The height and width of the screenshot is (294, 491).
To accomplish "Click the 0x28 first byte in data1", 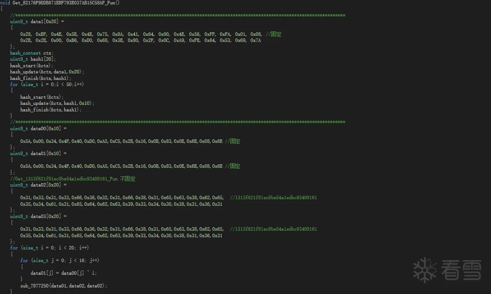I will click(26, 34).
